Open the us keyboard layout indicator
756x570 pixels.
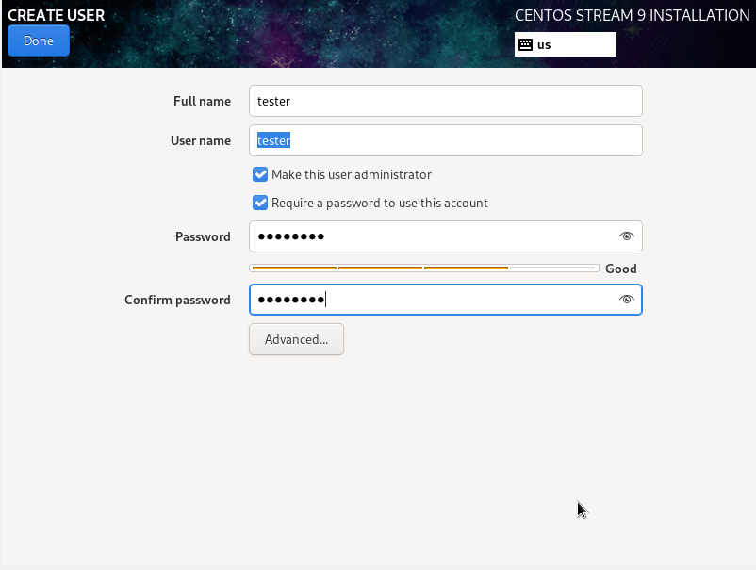[x=565, y=44]
